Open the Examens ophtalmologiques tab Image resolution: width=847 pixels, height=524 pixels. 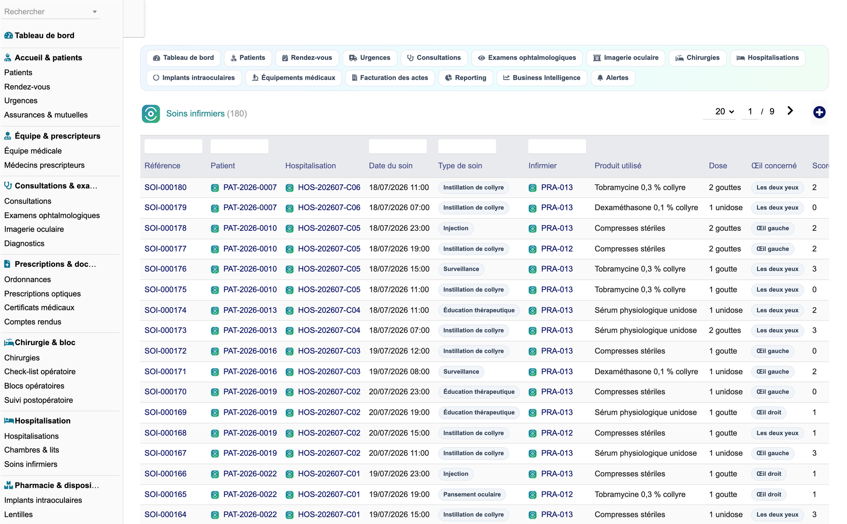point(527,58)
